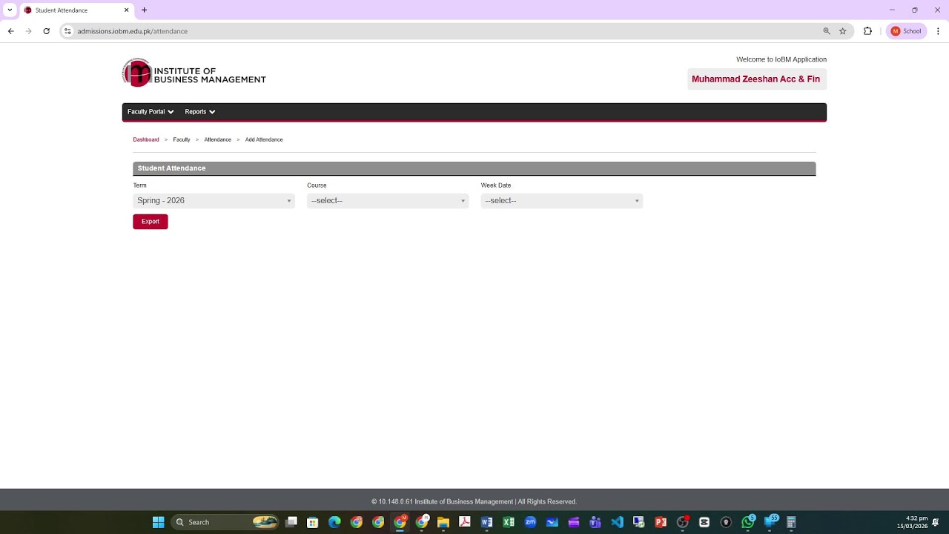Open PowerPoint from the taskbar
949x534 pixels.
661,522
